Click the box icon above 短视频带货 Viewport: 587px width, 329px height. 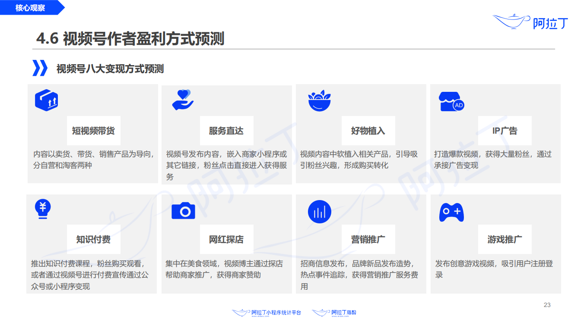click(x=46, y=100)
